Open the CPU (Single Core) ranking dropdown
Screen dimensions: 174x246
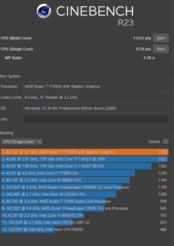click(21, 142)
